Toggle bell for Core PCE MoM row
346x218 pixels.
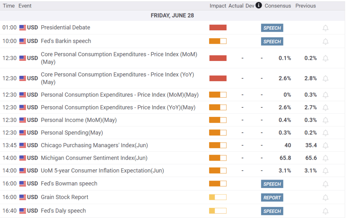(x=325, y=58)
